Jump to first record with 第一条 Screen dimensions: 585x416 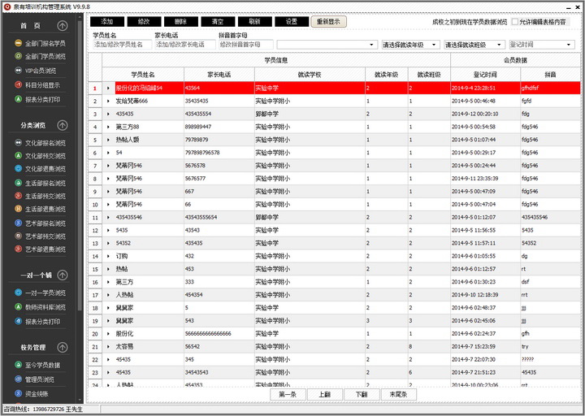288,394
